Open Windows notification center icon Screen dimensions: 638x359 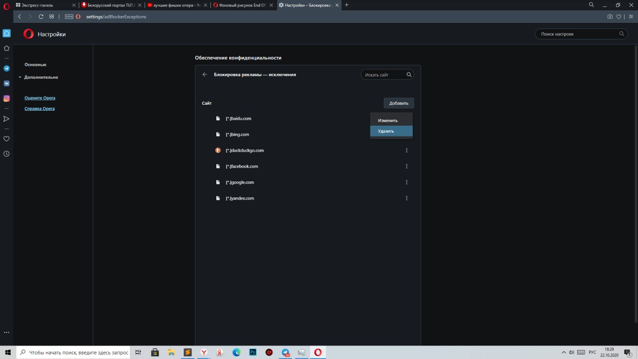coord(628,352)
